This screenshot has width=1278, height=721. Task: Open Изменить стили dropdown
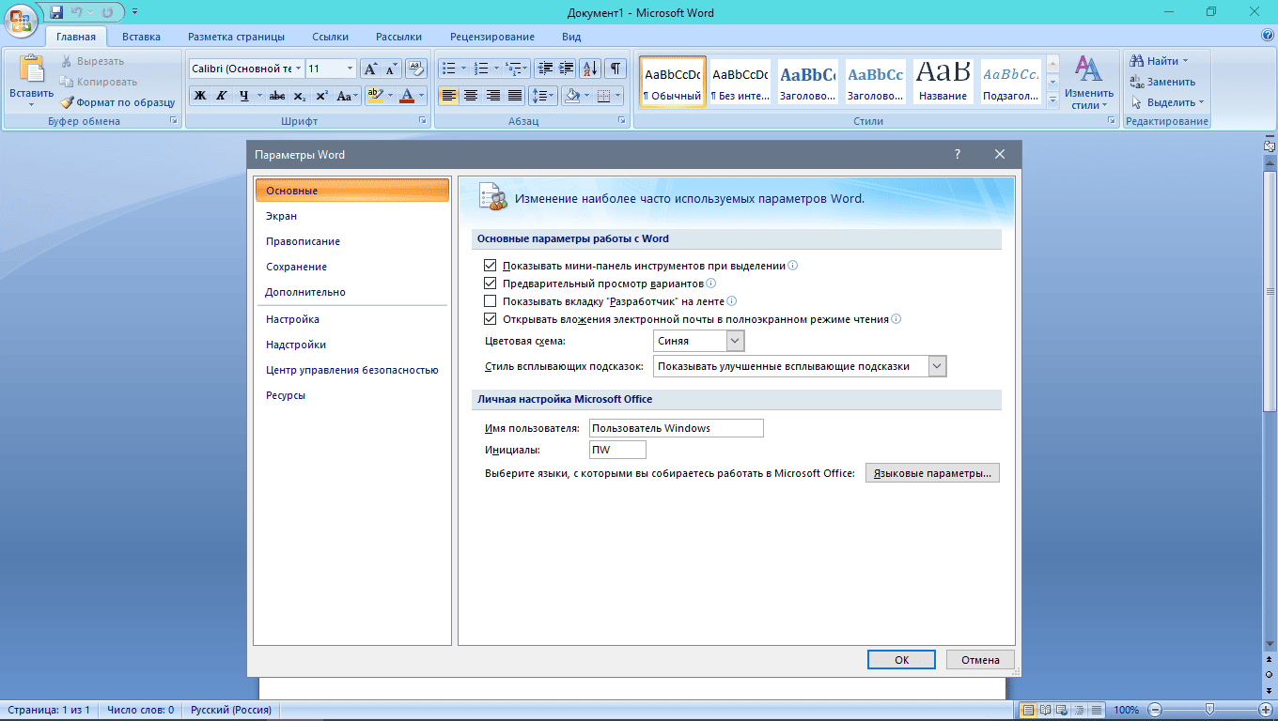coord(1089,82)
